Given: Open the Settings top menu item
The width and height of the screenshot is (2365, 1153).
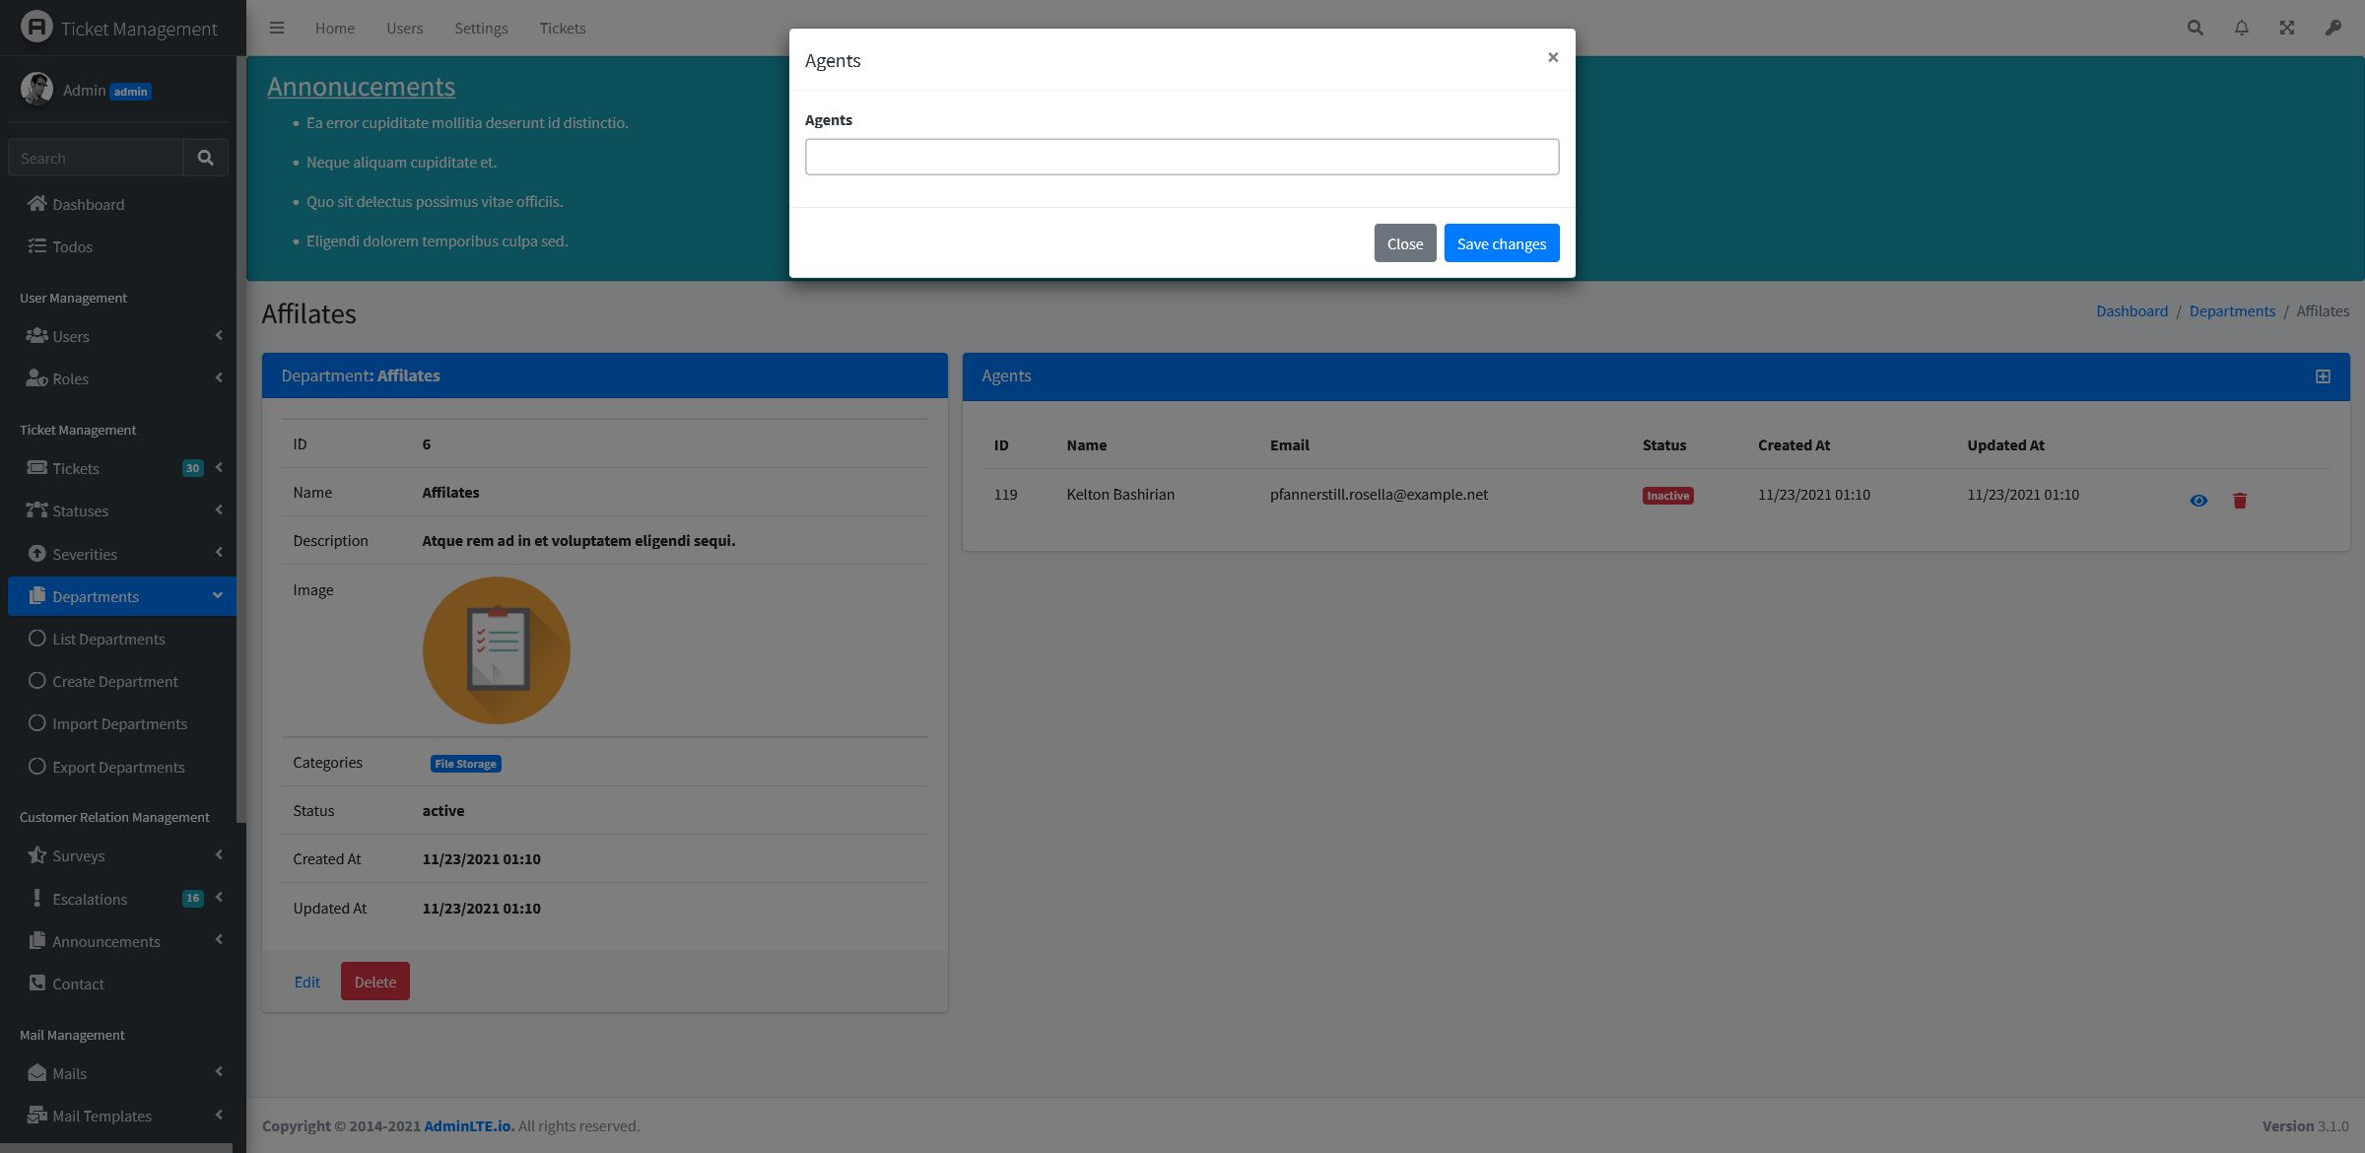Looking at the screenshot, I should 481,28.
